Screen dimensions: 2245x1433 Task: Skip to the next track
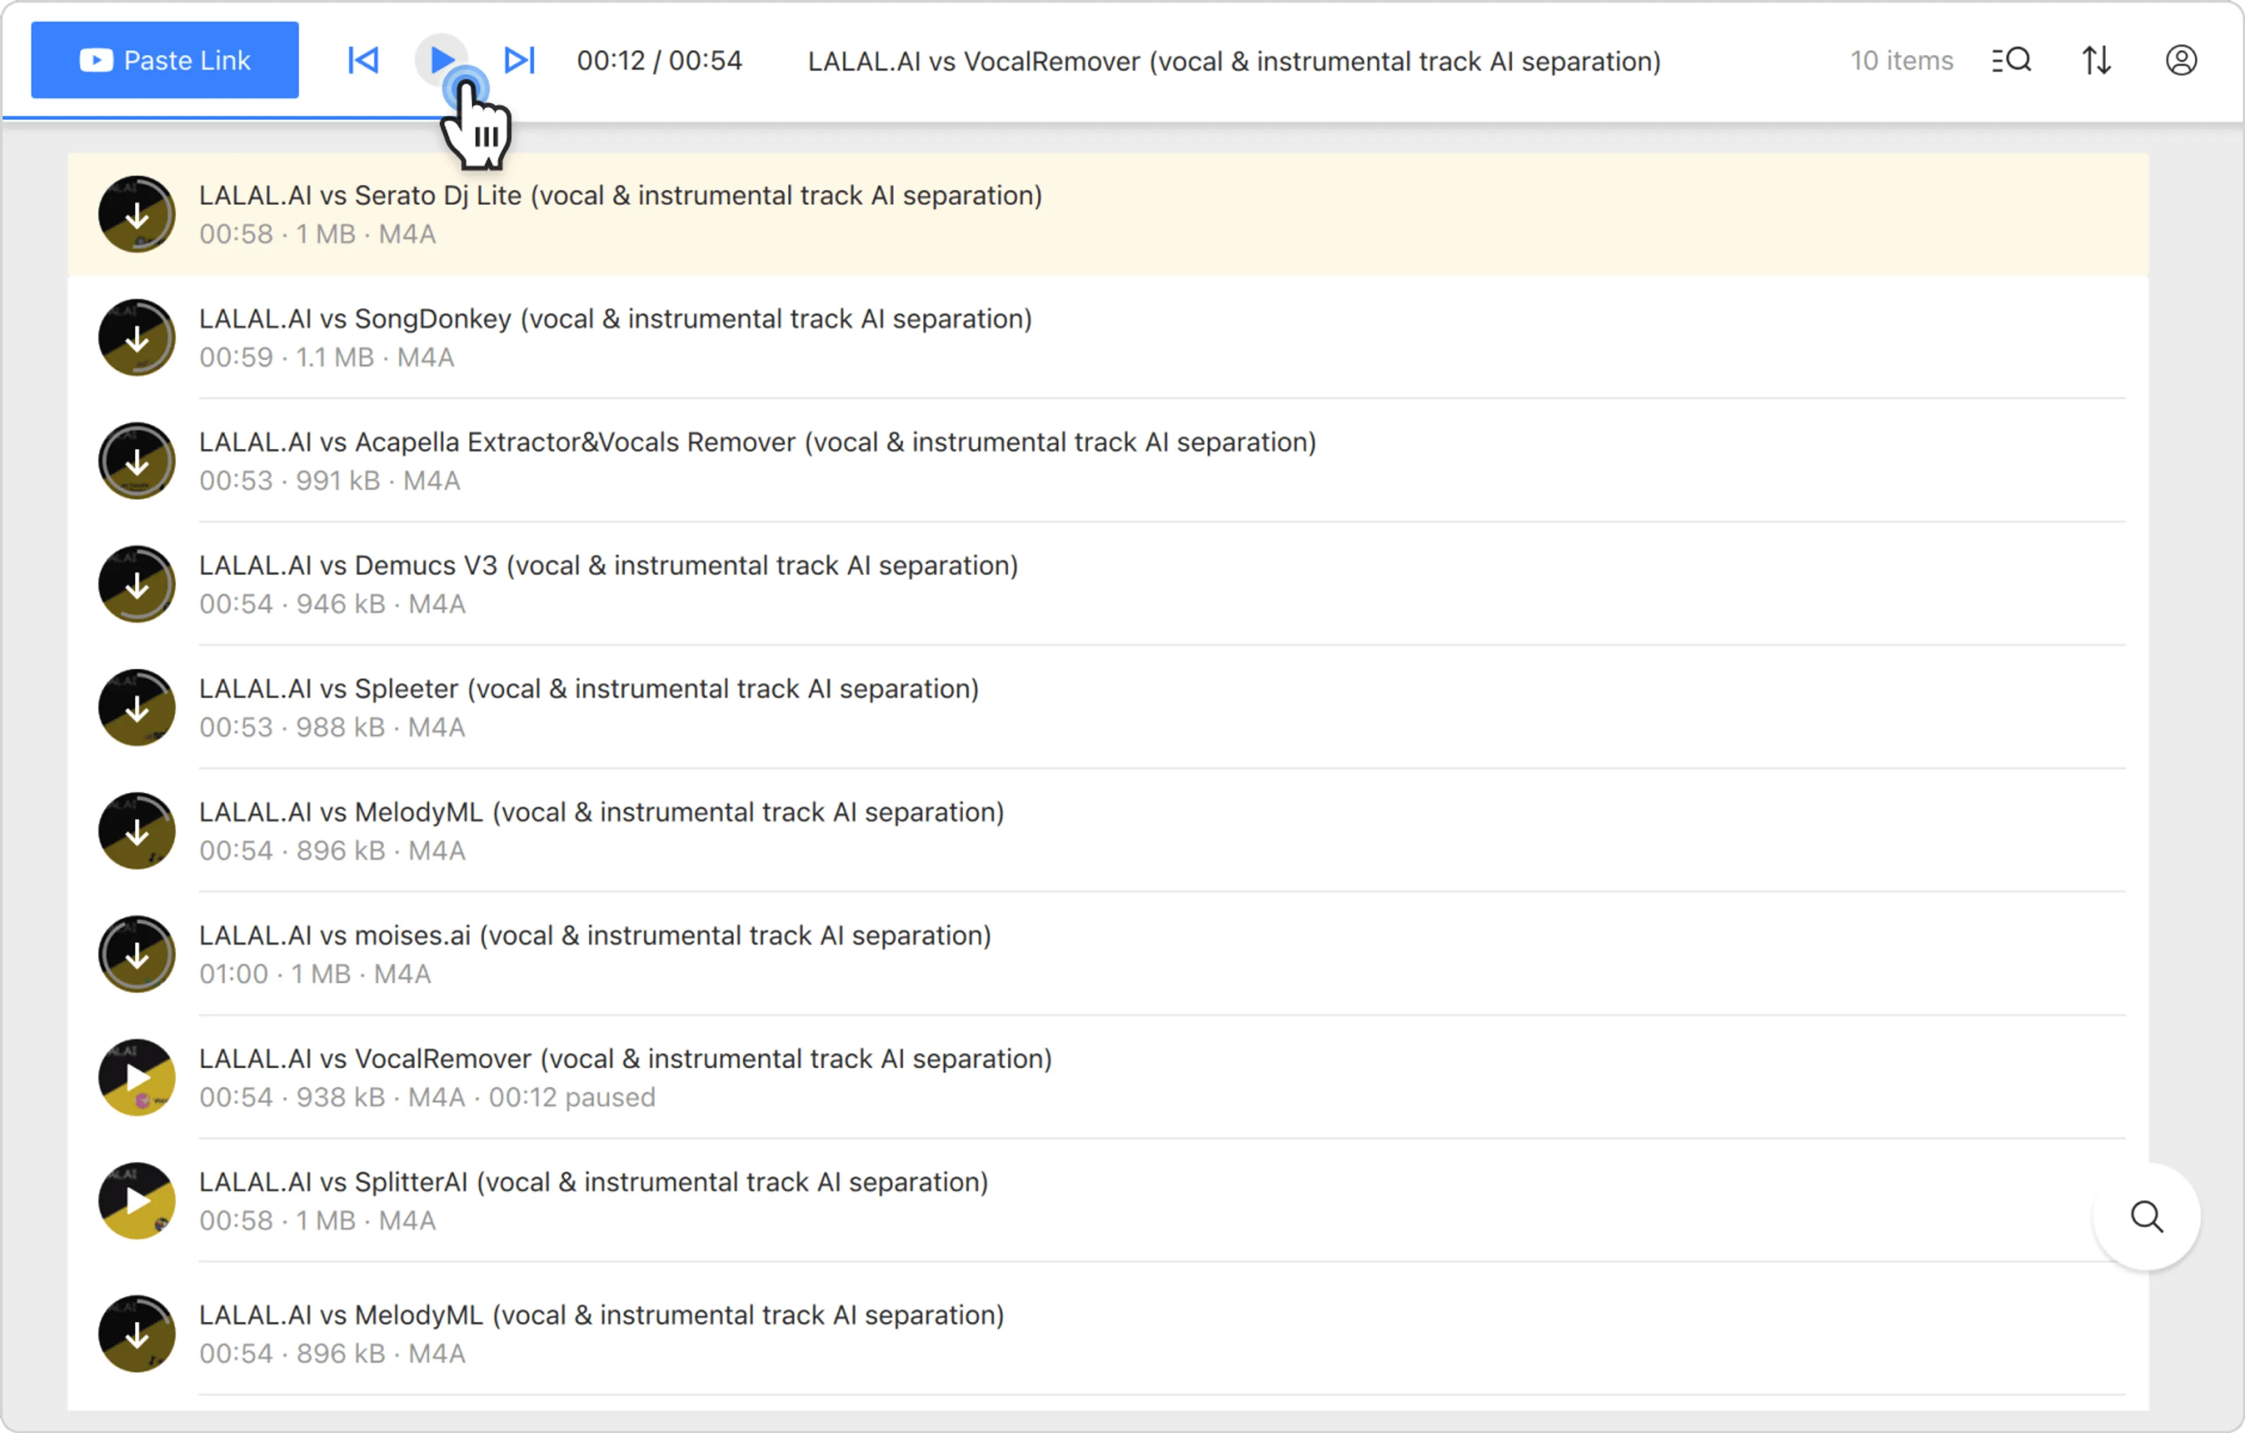(x=519, y=61)
